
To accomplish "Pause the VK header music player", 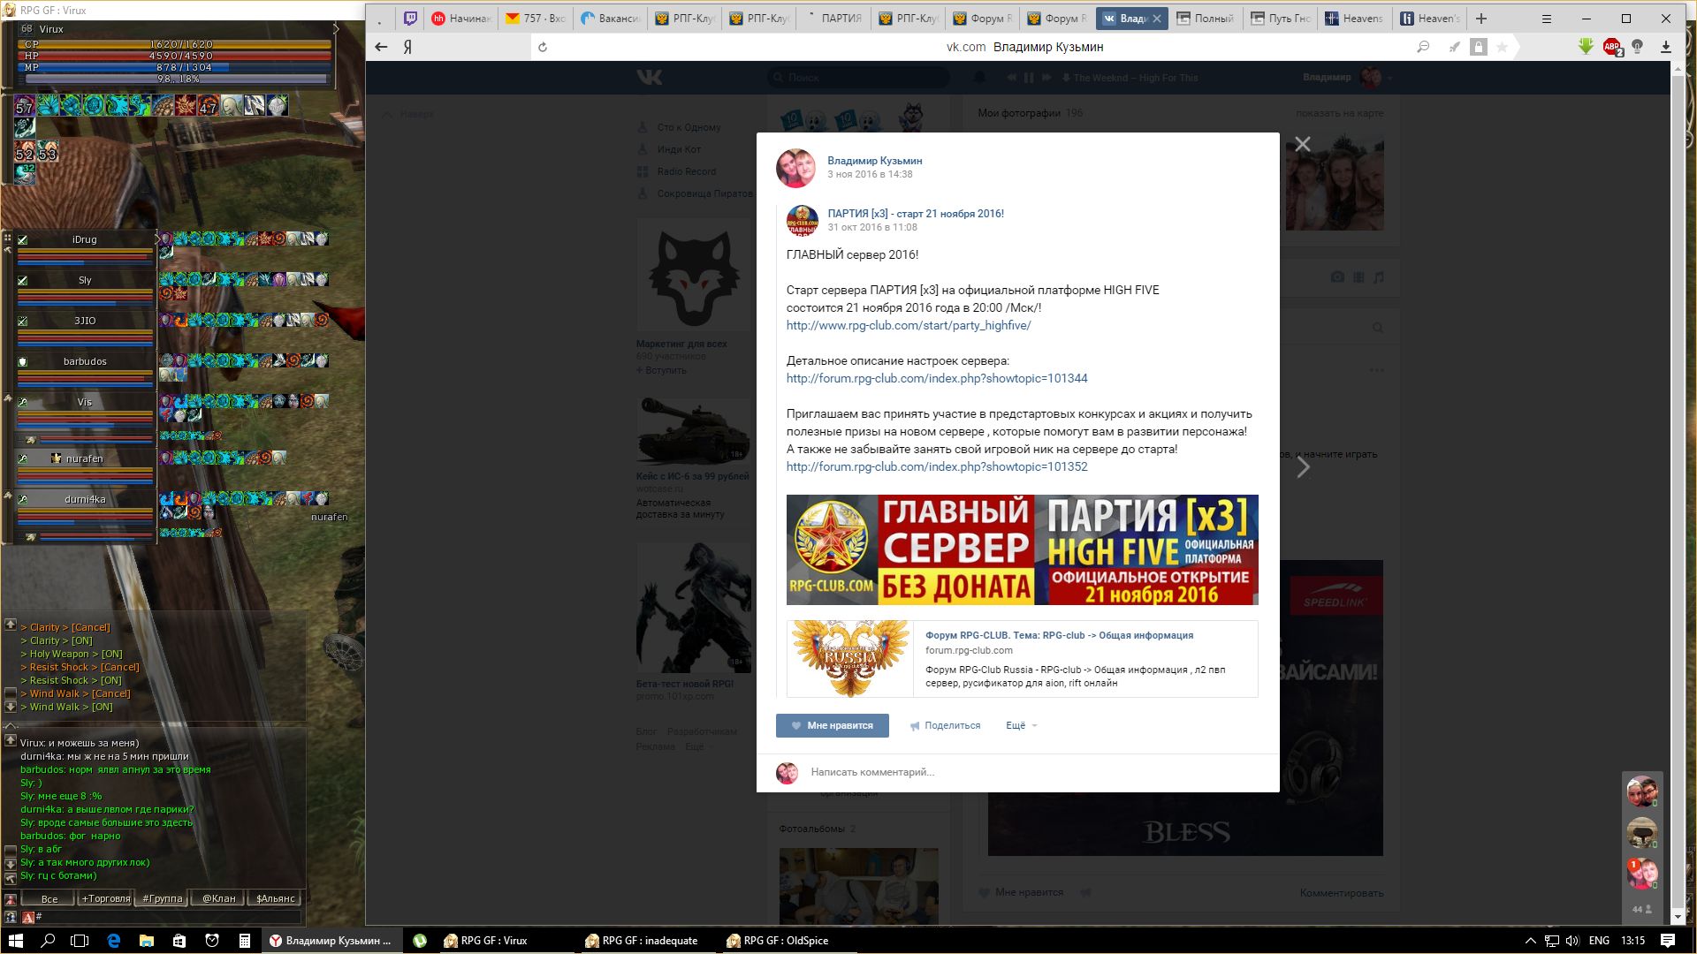I will [1029, 78].
